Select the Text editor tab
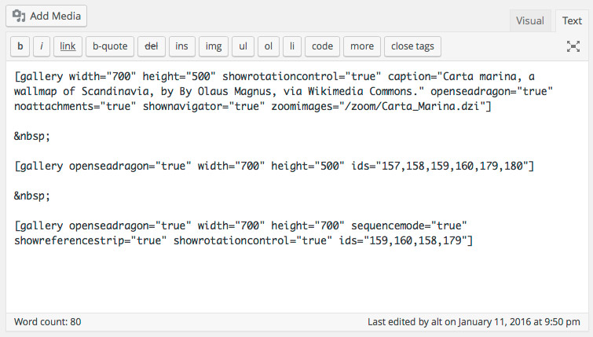This screenshot has height=337, width=593. tap(572, 20)
